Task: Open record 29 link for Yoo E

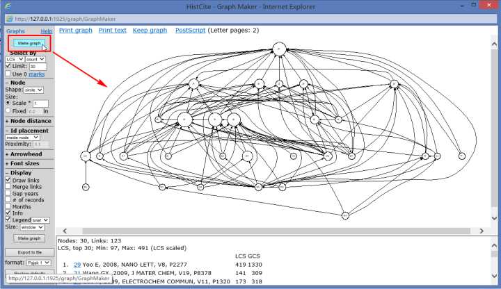Action: coord(77,265)
